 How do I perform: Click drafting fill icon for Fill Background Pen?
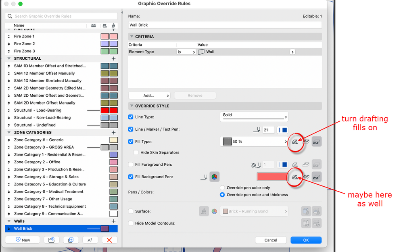point(295,177)
